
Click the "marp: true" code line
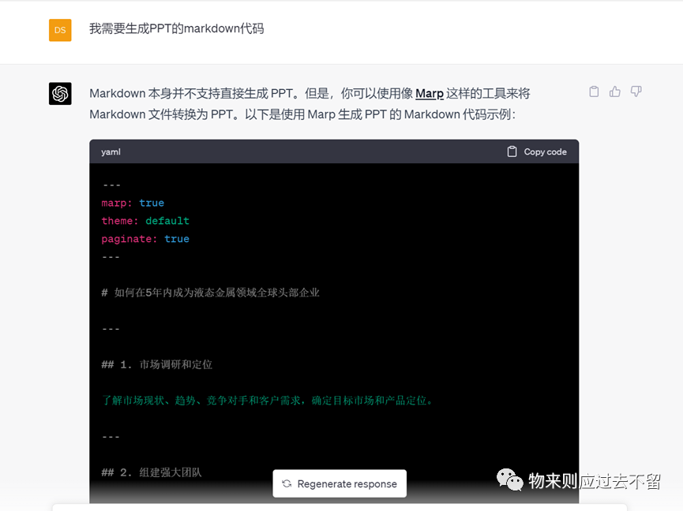[133, 203]
